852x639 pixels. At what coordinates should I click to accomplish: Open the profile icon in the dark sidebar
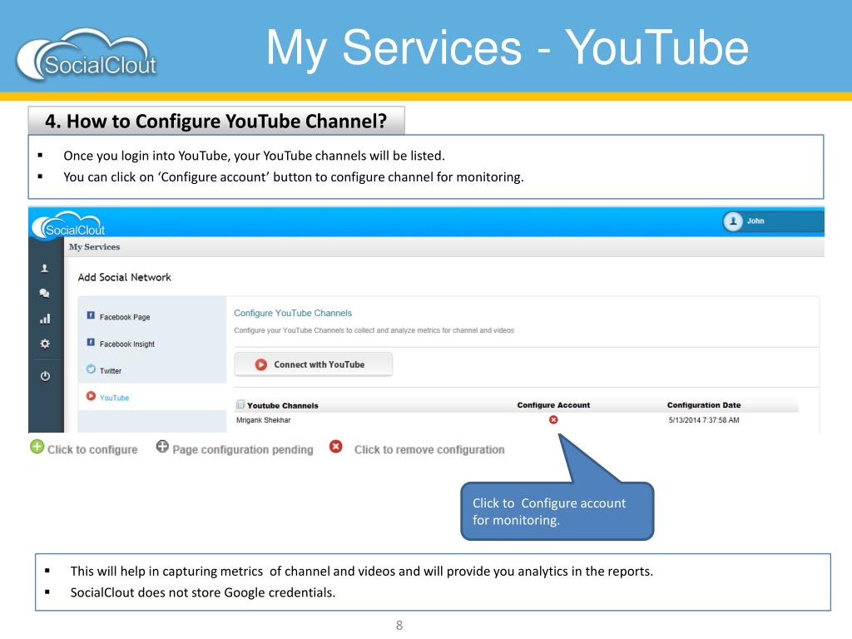[45, 269]
